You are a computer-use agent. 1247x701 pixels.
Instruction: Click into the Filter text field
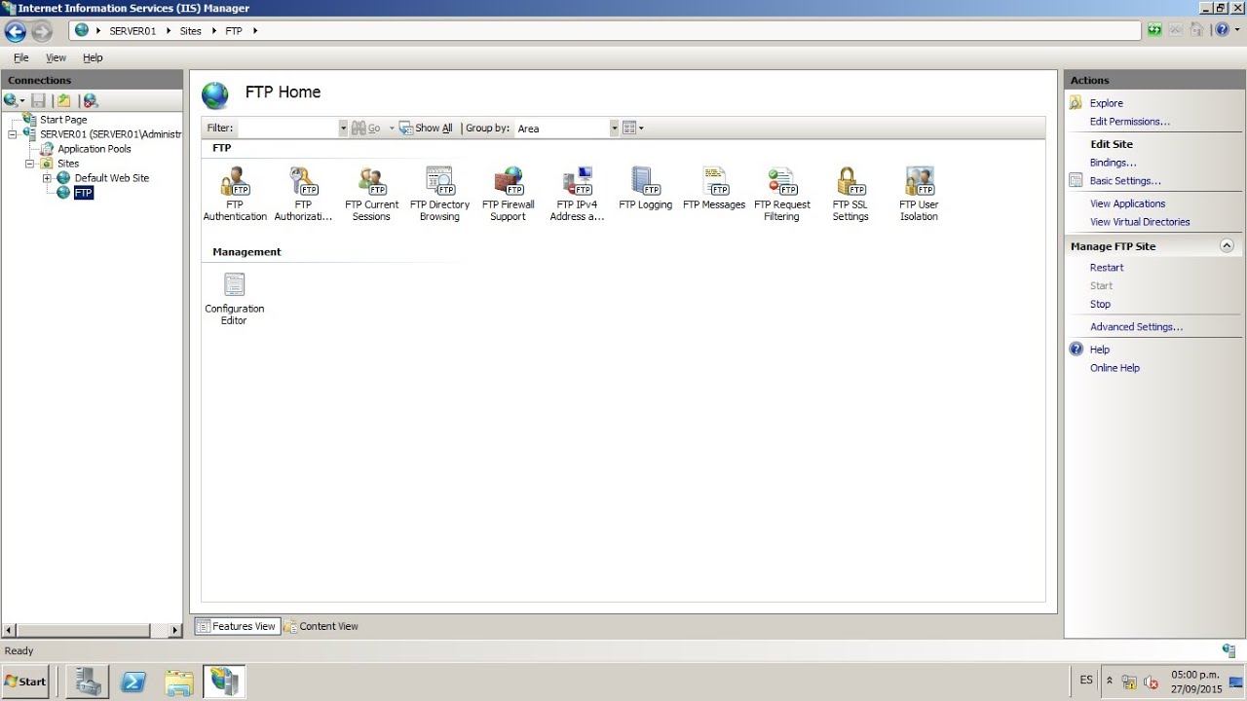pyautogui.click(x=288, y=128)
